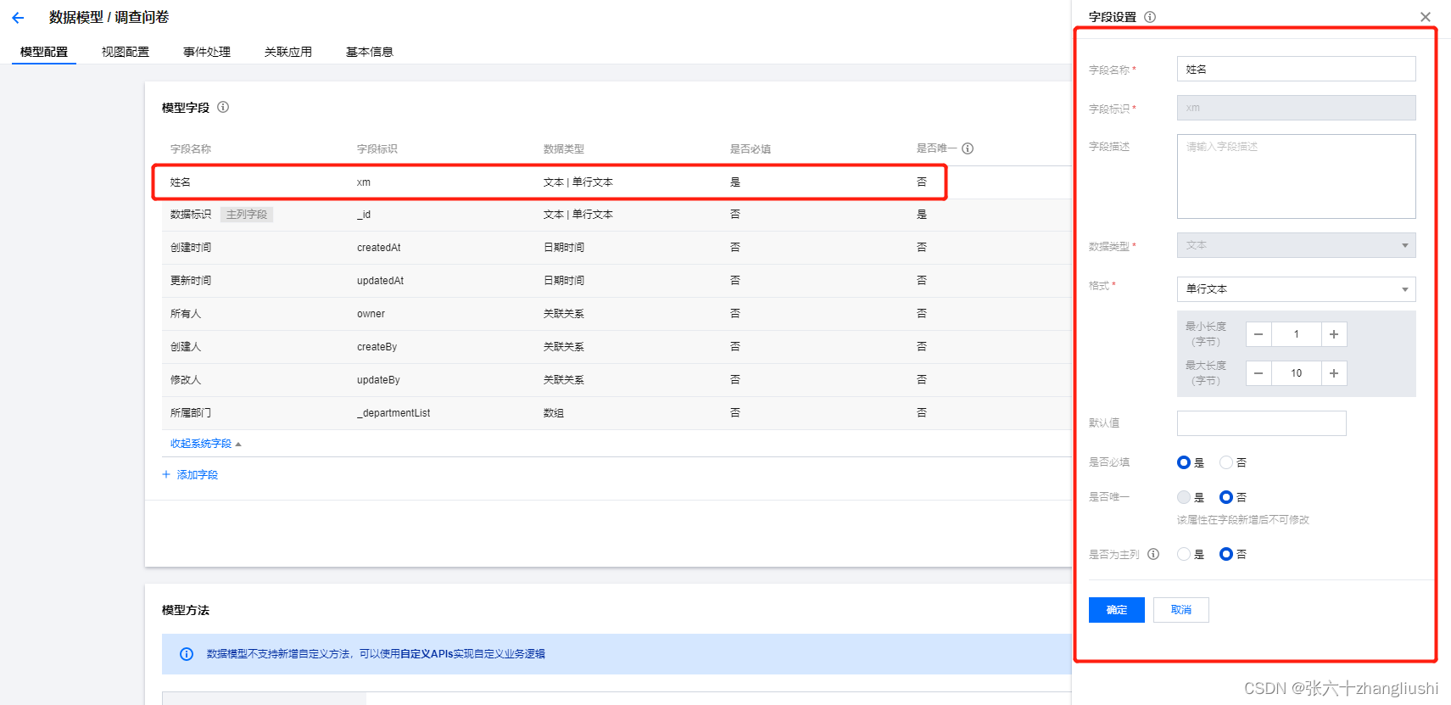
Task: Select the 创建人 field row
Action: click(617, 347)
